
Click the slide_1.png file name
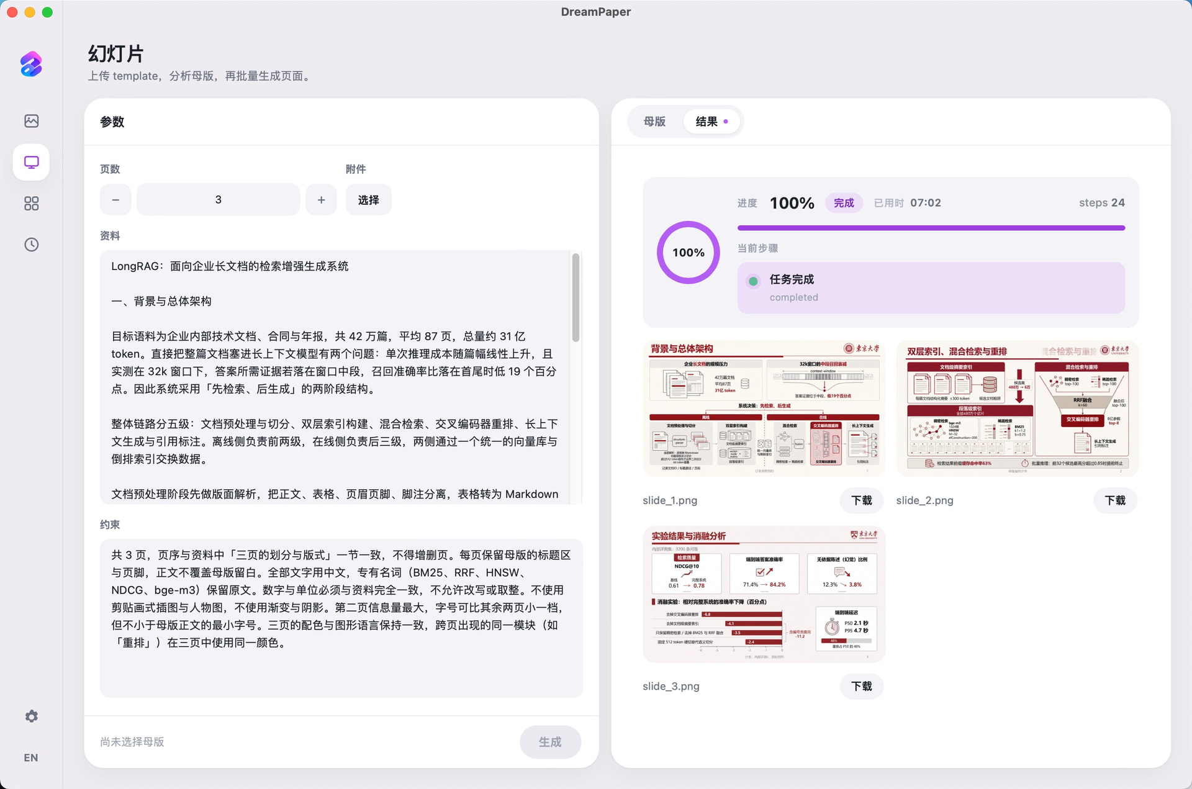670,500
